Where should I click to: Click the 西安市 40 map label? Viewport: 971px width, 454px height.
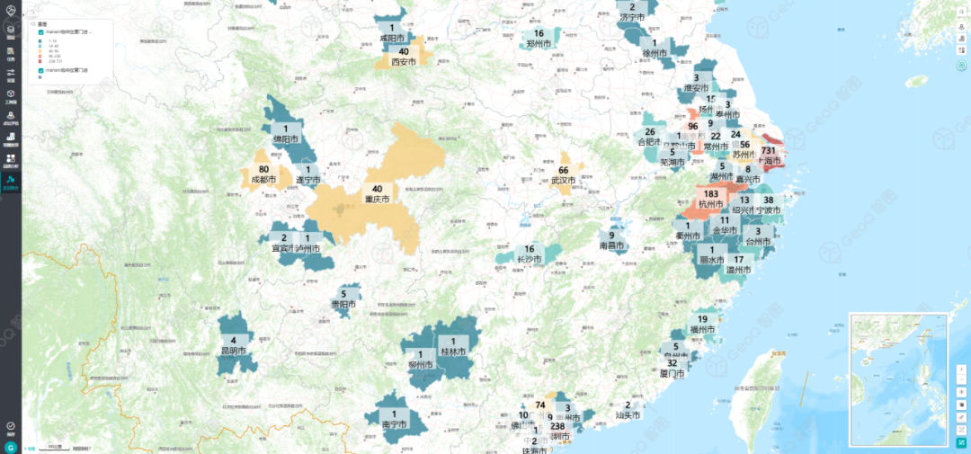pos(403,57)
